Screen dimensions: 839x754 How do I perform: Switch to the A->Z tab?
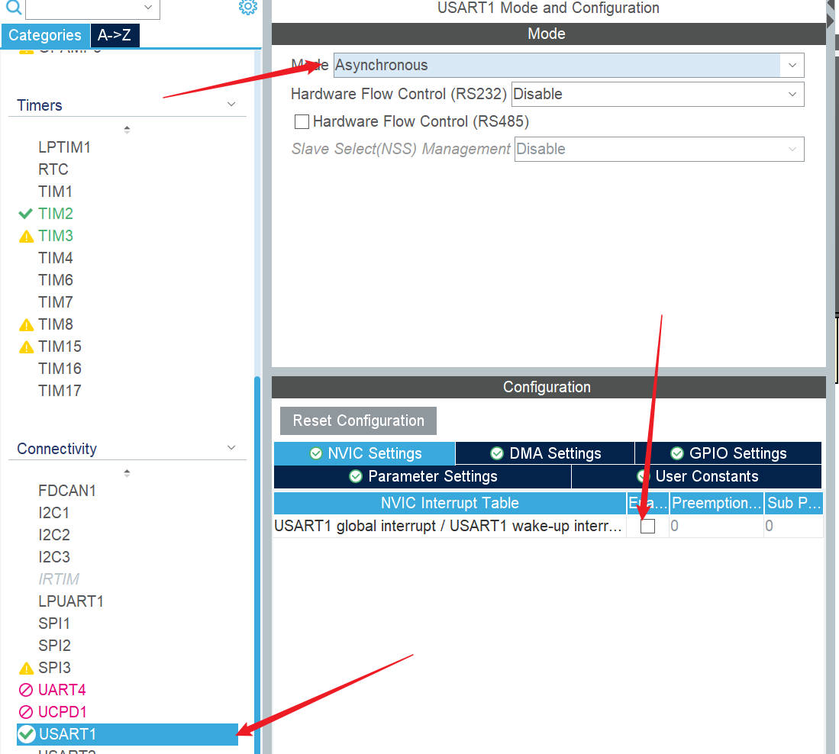pos(115,35)
